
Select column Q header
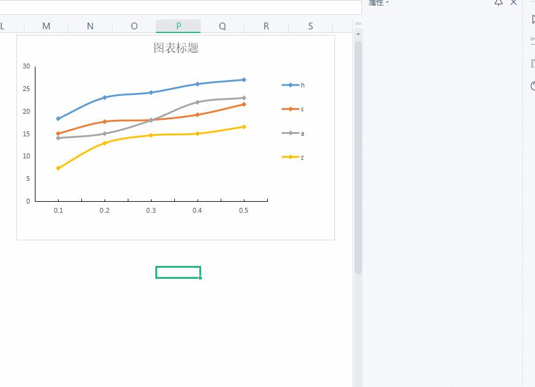222,26
